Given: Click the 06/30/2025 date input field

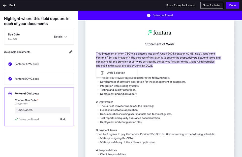Looking at the screenshot, I should [x=42, y=110].
